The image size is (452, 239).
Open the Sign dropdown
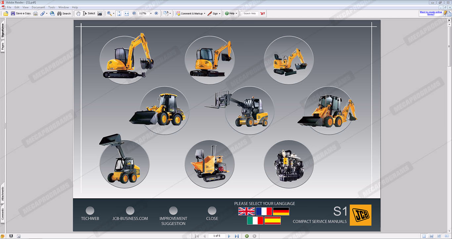tap(214, 14)
